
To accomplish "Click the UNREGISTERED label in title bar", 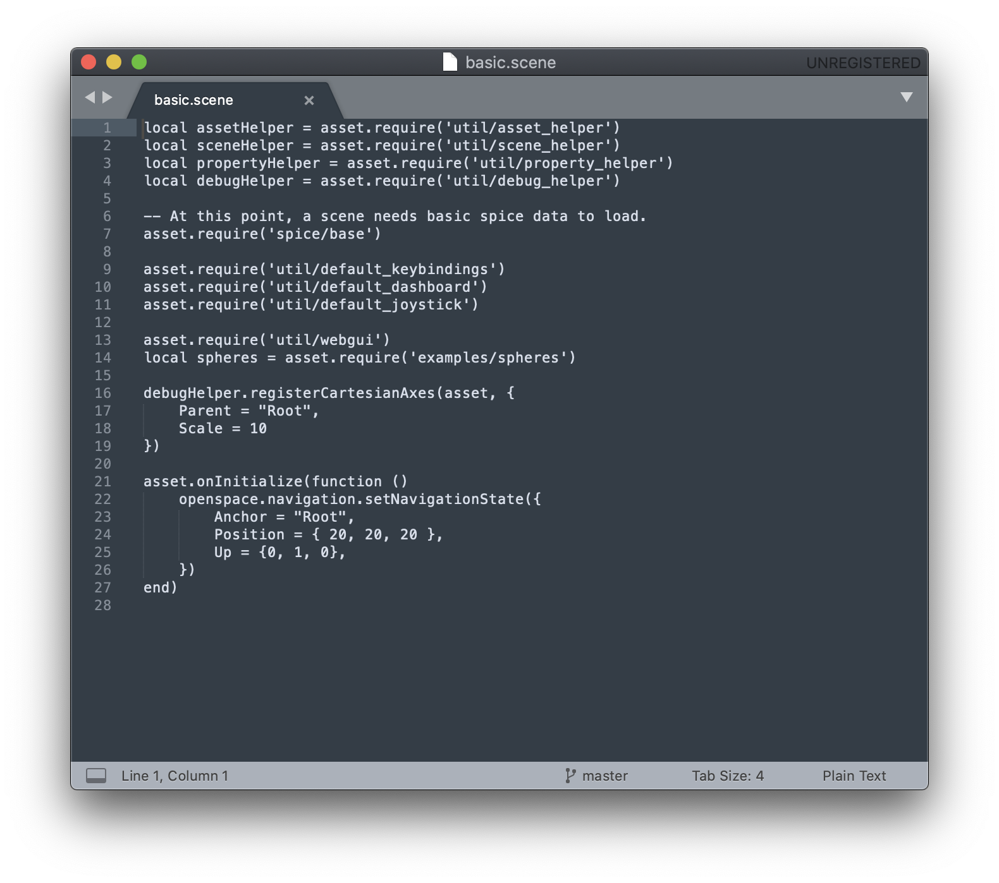I will coord(863,63).
